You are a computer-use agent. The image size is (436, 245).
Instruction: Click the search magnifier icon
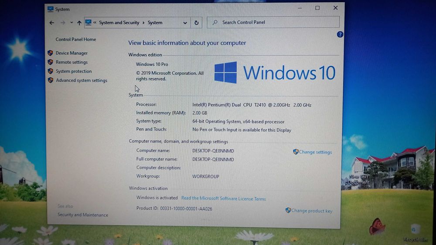pyautogui.click(x=215, y=22)
